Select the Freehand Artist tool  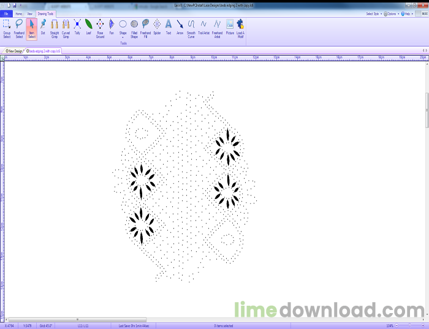tap(217, 29)
